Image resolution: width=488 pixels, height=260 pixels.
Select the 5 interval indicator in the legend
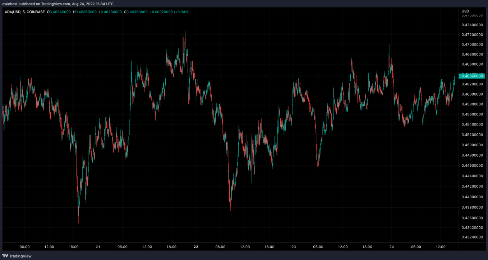22,12
